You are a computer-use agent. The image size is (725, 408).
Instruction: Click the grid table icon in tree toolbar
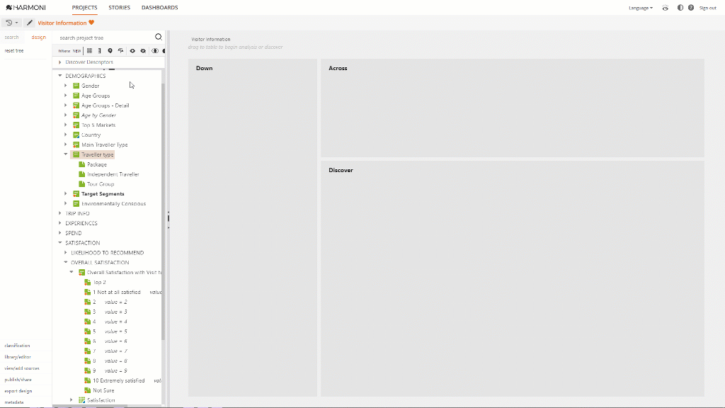click(89, 51)
